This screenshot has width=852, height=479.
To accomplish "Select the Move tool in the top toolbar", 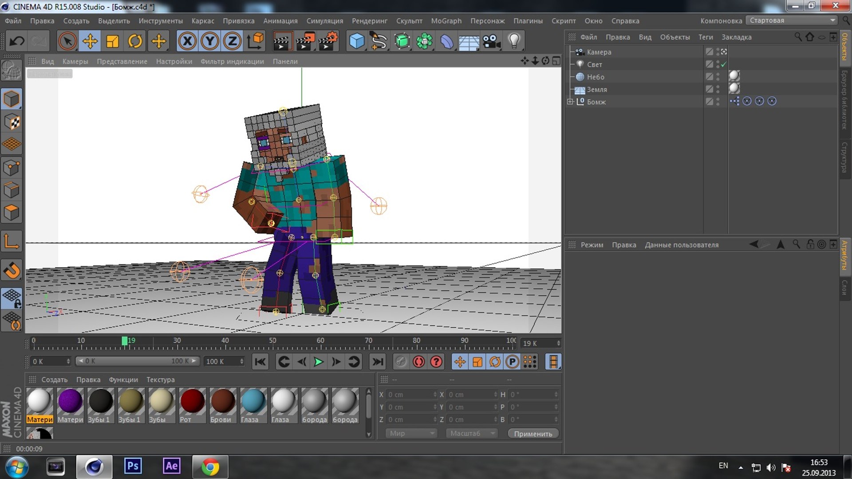I will point(90,41).
